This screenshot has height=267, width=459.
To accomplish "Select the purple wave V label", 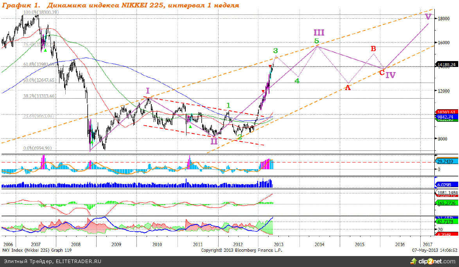I will pyautogui.click(x=428, y=16).
